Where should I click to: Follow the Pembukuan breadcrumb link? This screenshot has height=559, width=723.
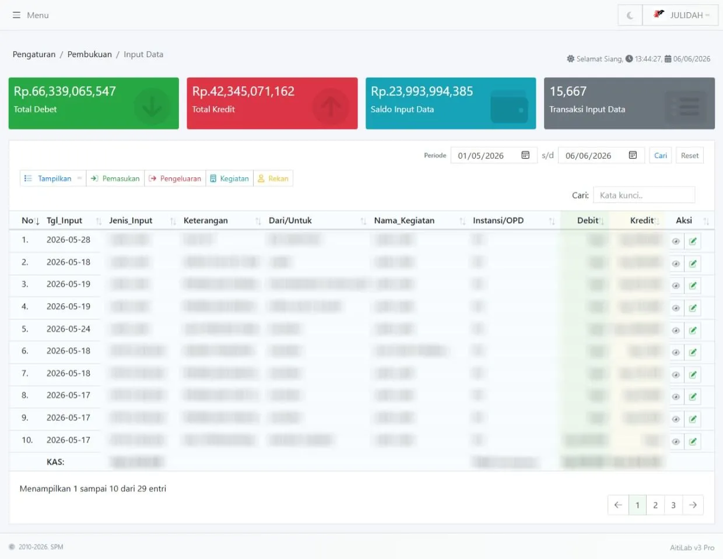[89, 54]
